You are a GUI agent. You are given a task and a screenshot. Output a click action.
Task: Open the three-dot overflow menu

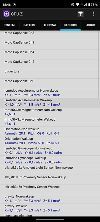point(93,14)
